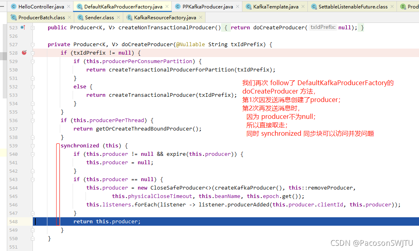Collapse the producerPerThread block at line 536
This screenshot has width=419, height=251.
33,120
